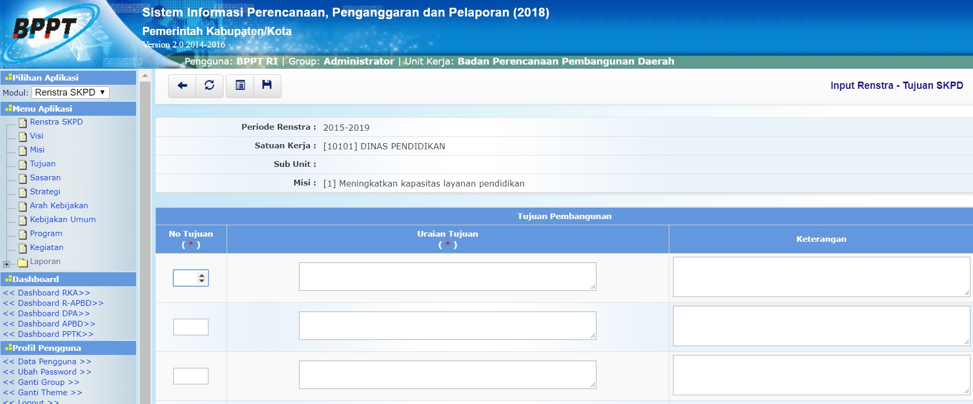Click the Menu Aplikasi panel header
The height and width of the screenshot is (404, 973).
tap(68, 108)
